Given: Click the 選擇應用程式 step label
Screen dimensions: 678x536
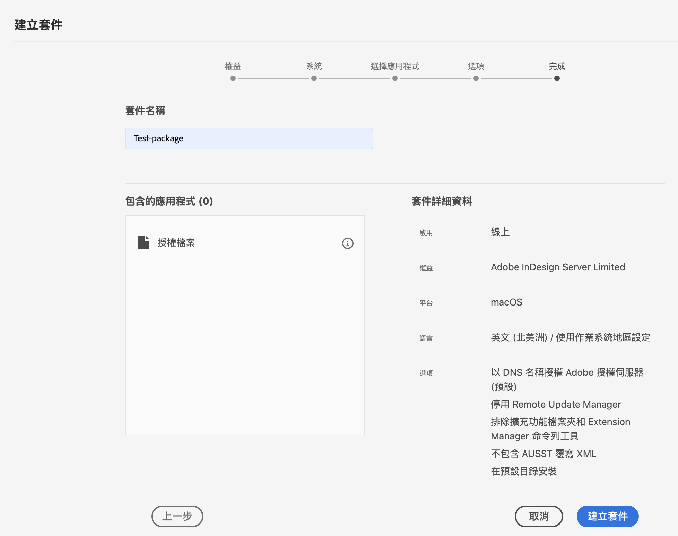Looking at the screenshot, I should (x=395, y=66).
